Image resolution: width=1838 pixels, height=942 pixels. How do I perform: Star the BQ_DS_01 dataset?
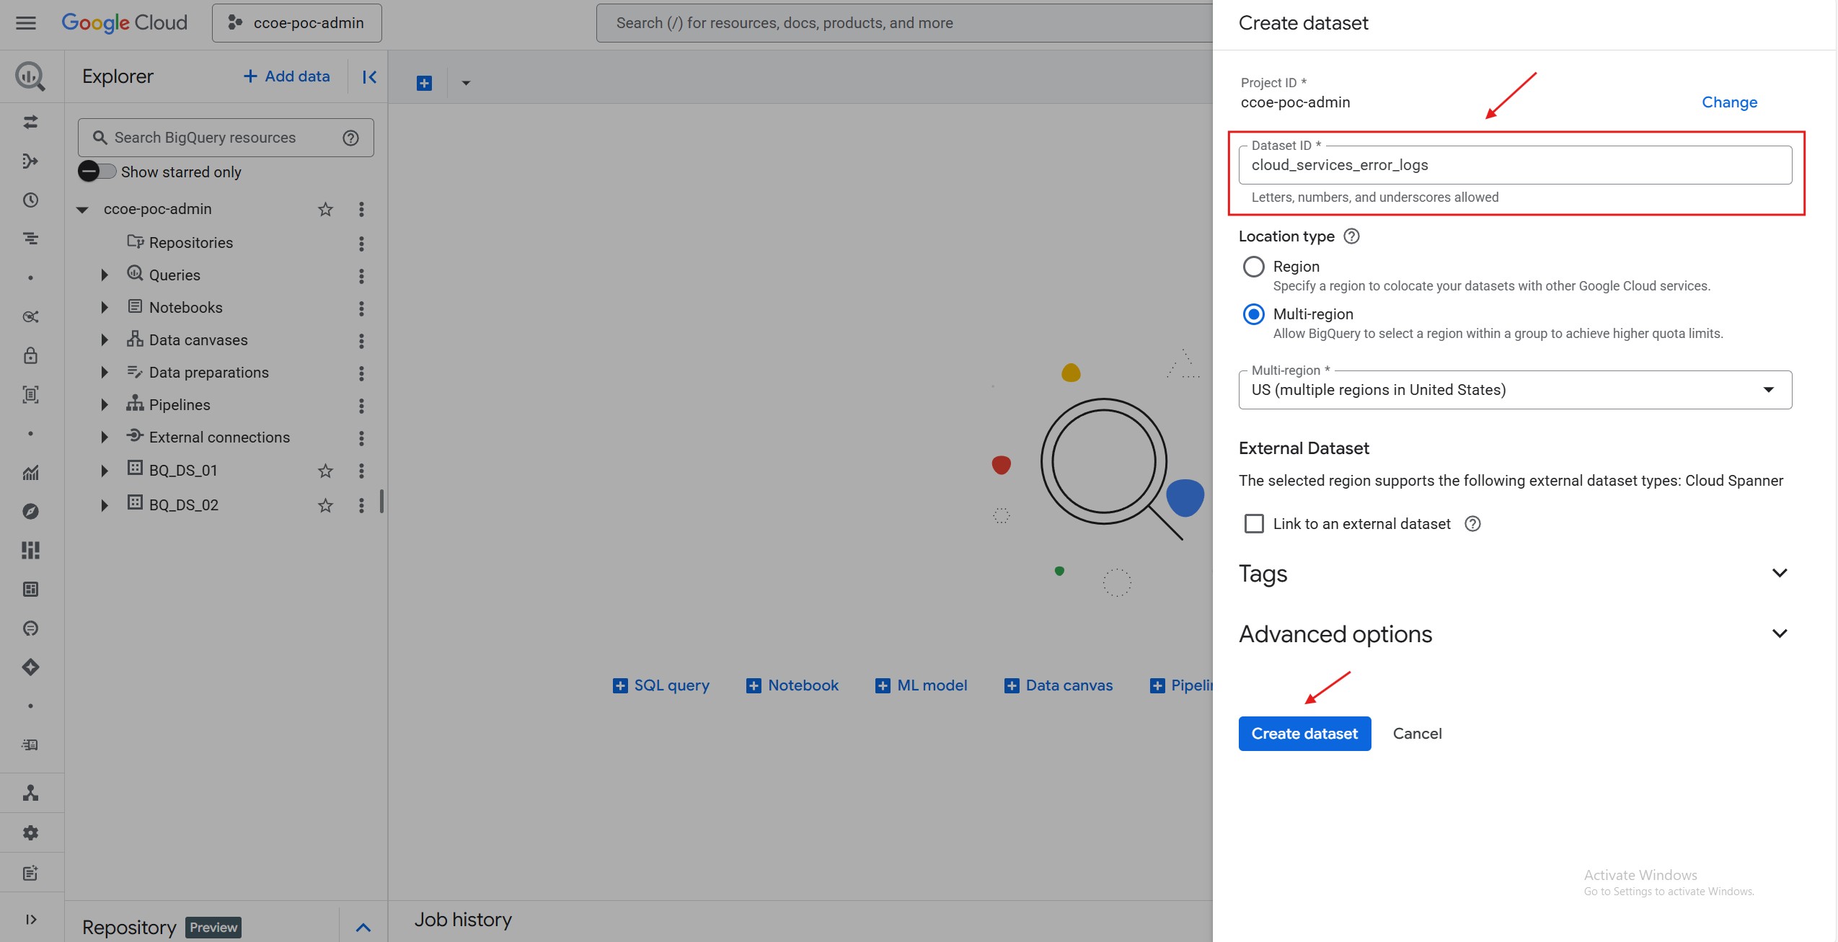point(325,471)
